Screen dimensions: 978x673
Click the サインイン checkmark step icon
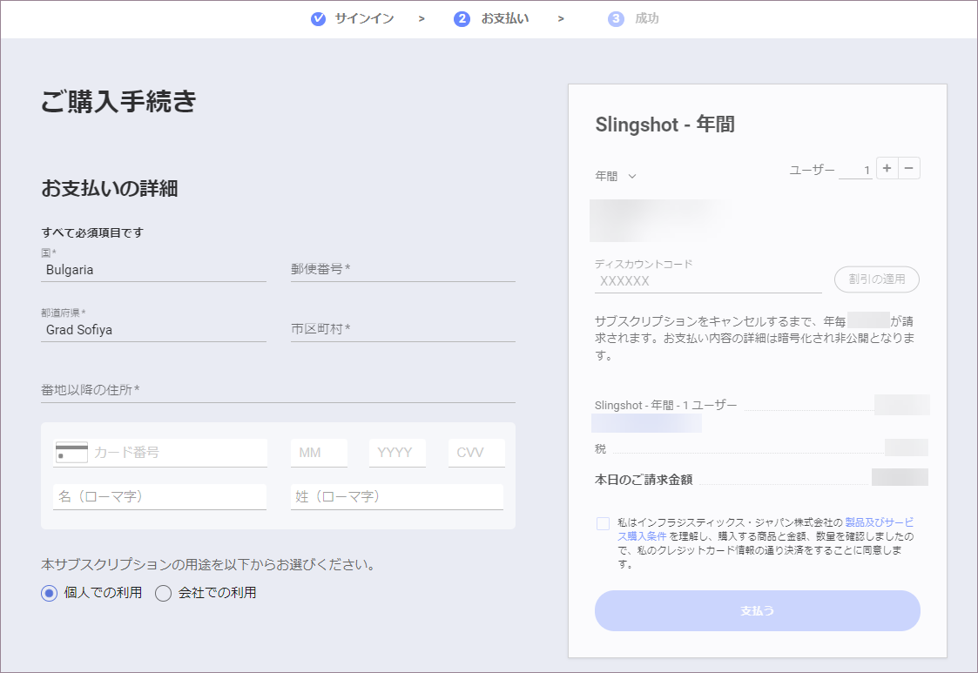318,18
